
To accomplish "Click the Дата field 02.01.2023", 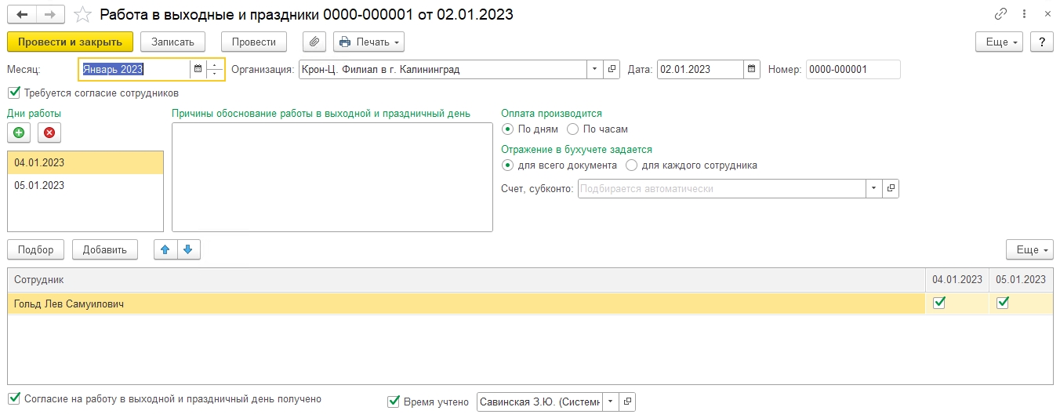I will click(700, 69).
